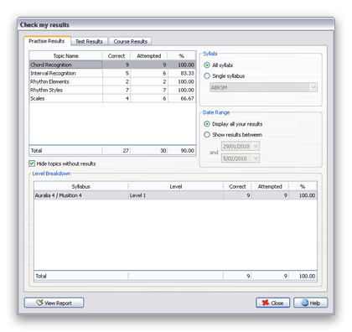352x332 pixels.
Task: Click the 90.00 total percentage in topics table
Action: tap(187, 150)
